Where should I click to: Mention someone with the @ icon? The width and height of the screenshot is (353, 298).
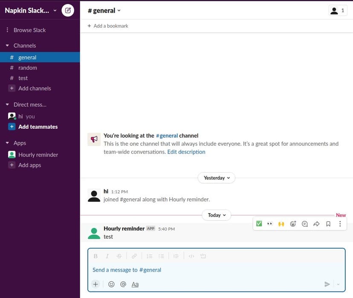(x=123, y=284)
